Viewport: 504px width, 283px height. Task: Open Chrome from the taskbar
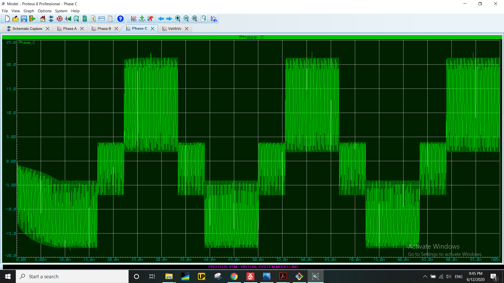[x=234, y=276]
